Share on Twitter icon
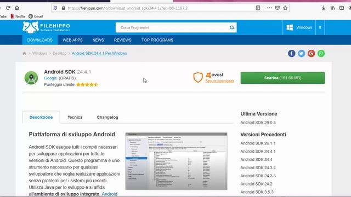The image size is (351, 197). coord(301,54)
